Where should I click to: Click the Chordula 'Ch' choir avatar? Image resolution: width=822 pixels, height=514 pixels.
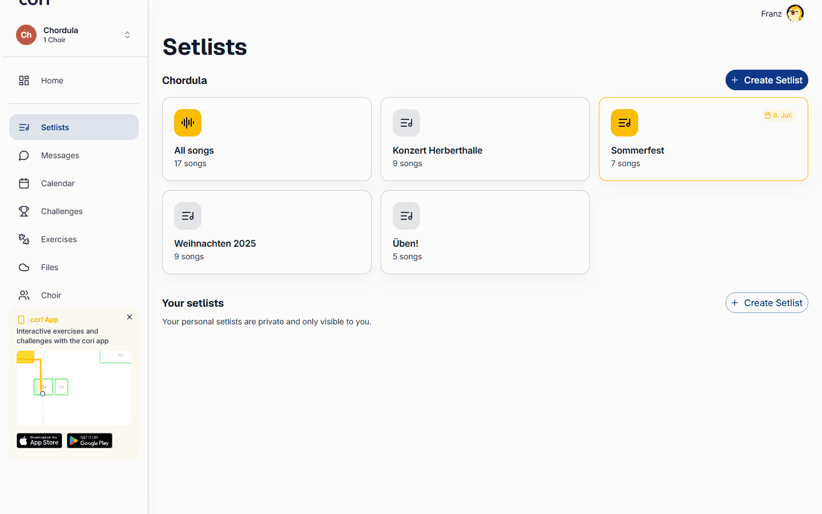click(26, 35)
